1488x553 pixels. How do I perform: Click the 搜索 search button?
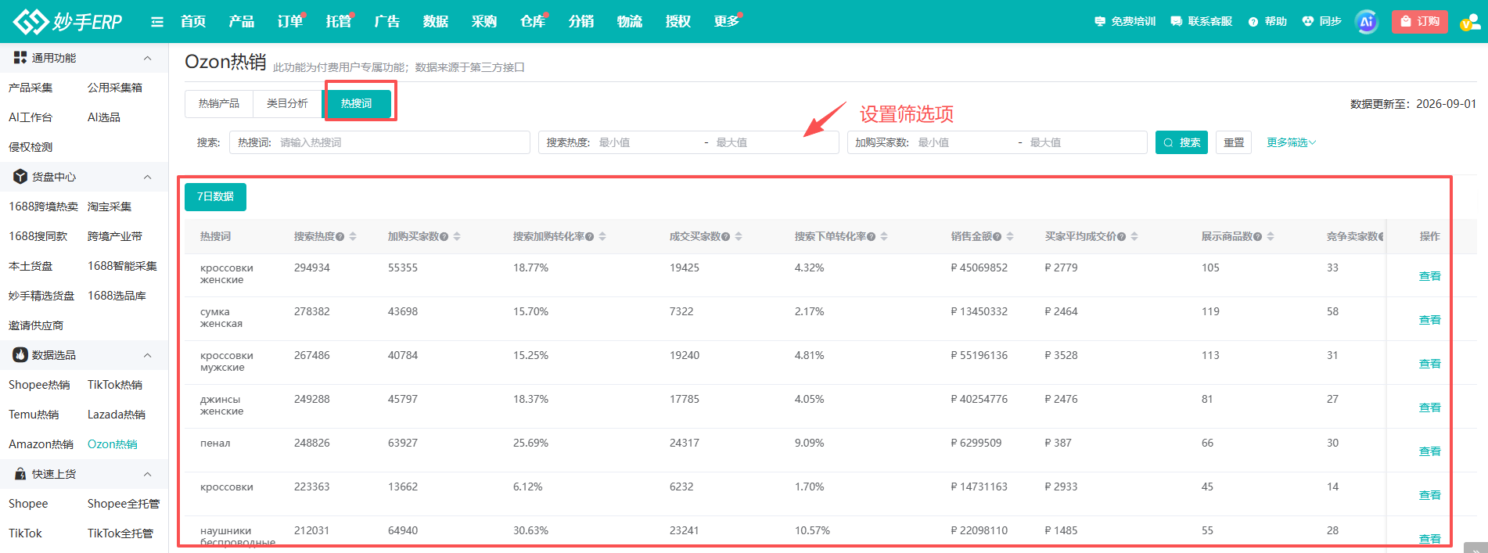(1181, 142)
